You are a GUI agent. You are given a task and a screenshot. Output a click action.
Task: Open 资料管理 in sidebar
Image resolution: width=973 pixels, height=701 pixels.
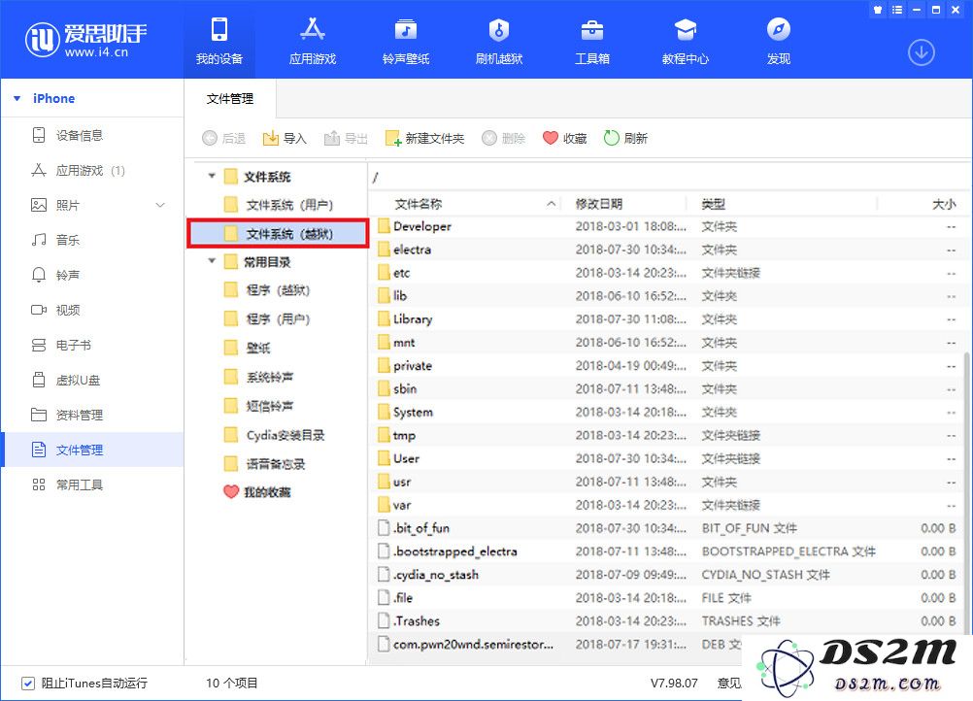pos(92,415)
